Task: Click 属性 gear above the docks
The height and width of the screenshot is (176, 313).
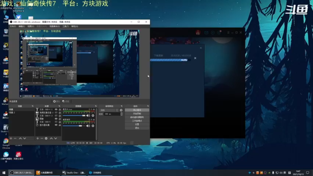Action: (56, 101)
